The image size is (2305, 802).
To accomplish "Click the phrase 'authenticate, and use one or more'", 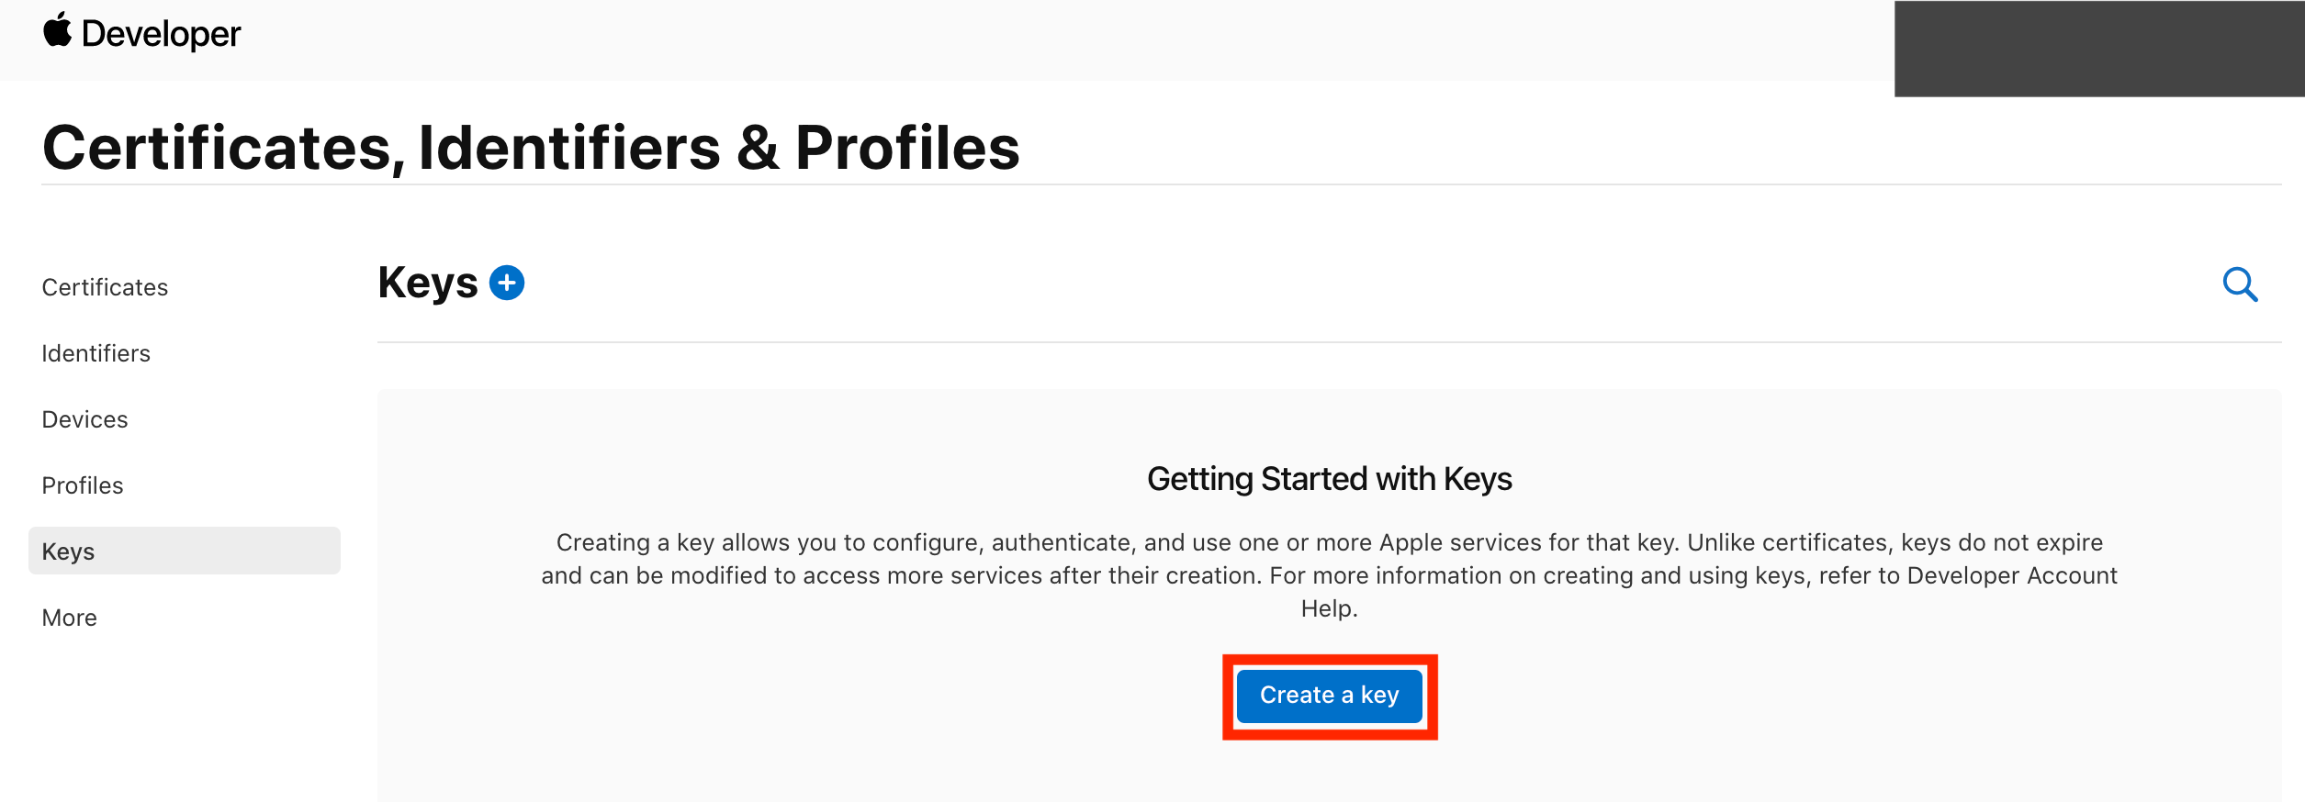I will point(1183,542).
